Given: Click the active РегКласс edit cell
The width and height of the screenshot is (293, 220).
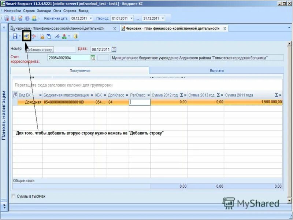Looking at the screenshot, I should pyautogui.click(x=140, y=102).
